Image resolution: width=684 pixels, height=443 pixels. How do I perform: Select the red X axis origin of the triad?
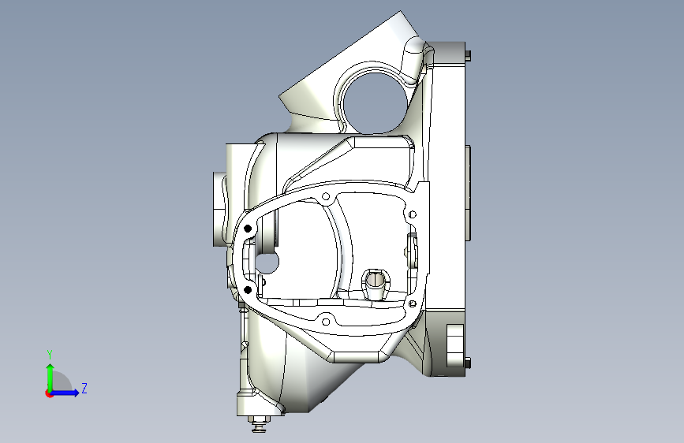(x=49, y=393)
